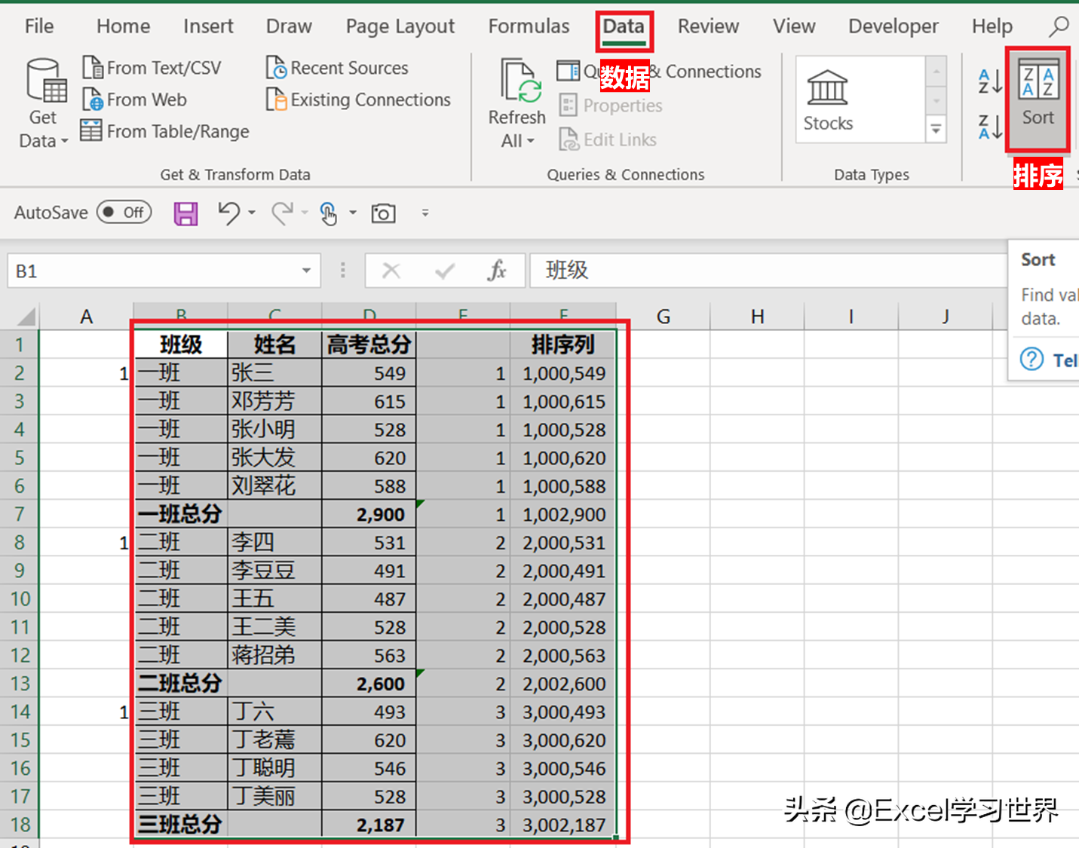Click the Data tab
1082x848 pixels.
(624, 28)
